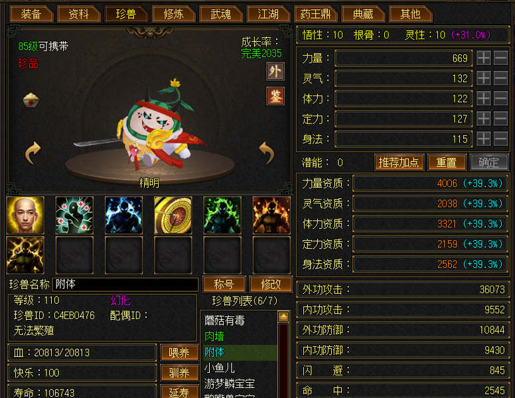This screenshot has height=398, width=515.
Task: Click the pet list scroll up arrow
Action: (x=283, y=317)
